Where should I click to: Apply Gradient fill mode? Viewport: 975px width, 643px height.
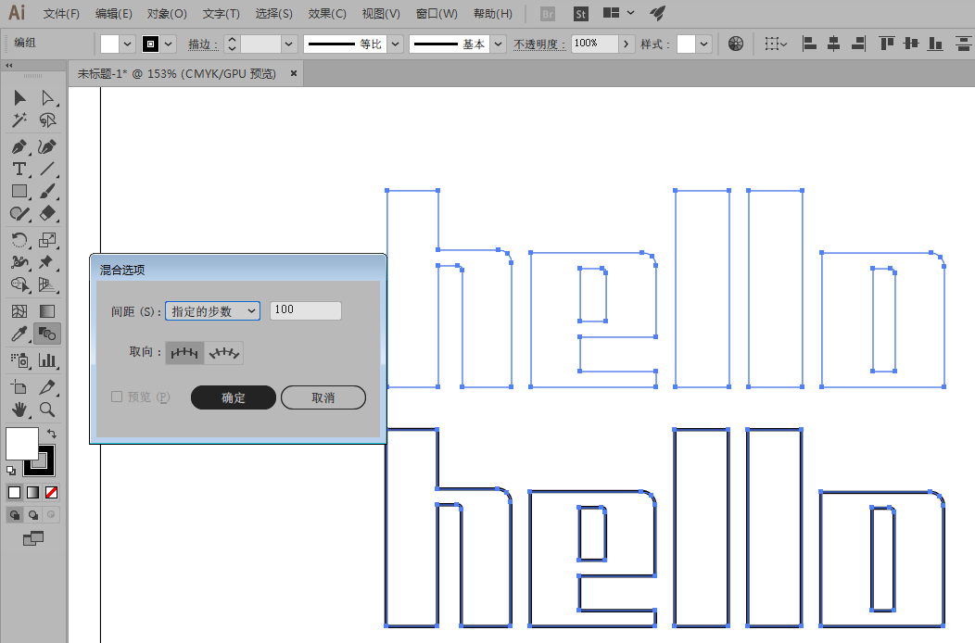(x=33, y=493)
